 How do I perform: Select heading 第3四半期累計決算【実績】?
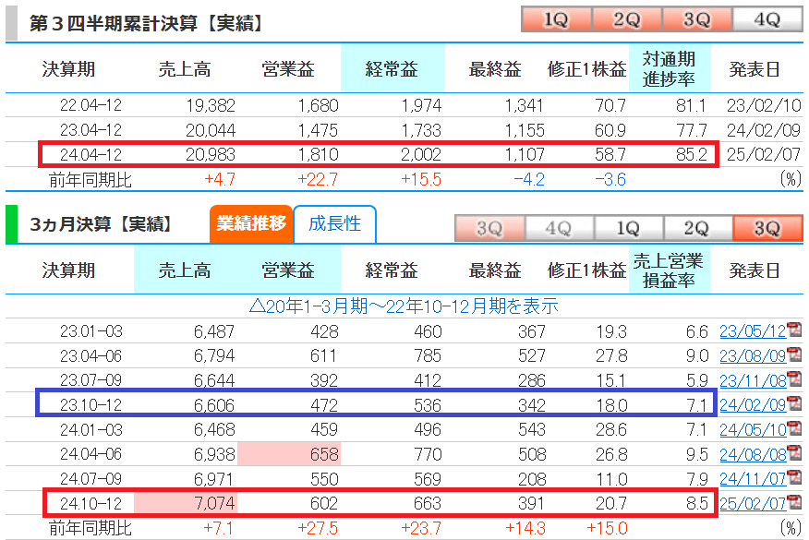point(146,23)
